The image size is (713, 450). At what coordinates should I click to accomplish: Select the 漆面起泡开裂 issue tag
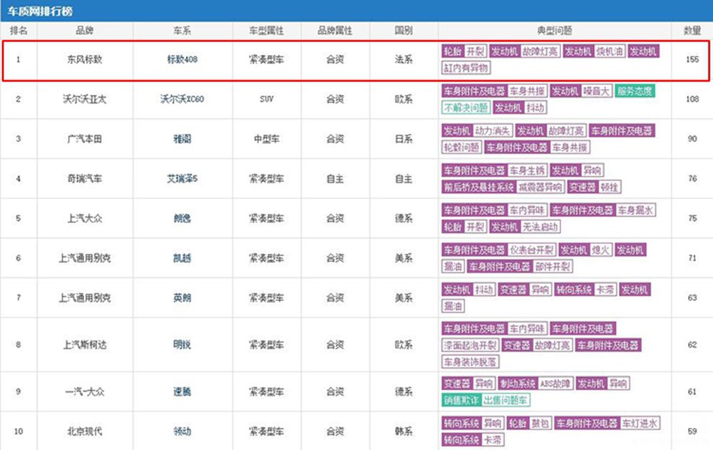469,346
